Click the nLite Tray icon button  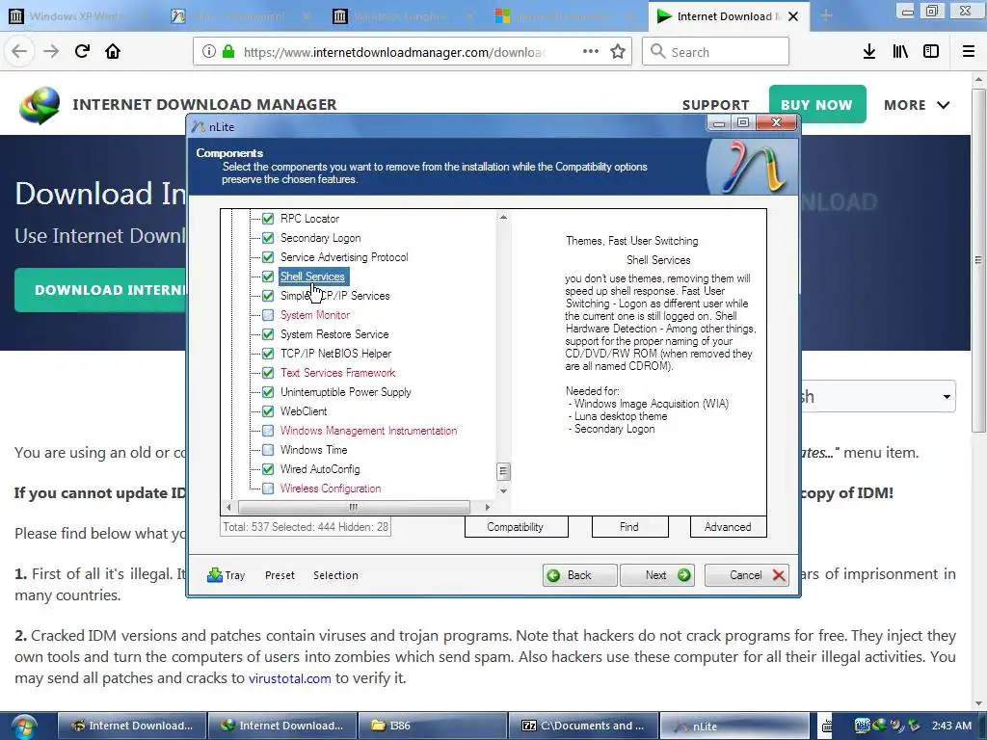coord(226,575)
